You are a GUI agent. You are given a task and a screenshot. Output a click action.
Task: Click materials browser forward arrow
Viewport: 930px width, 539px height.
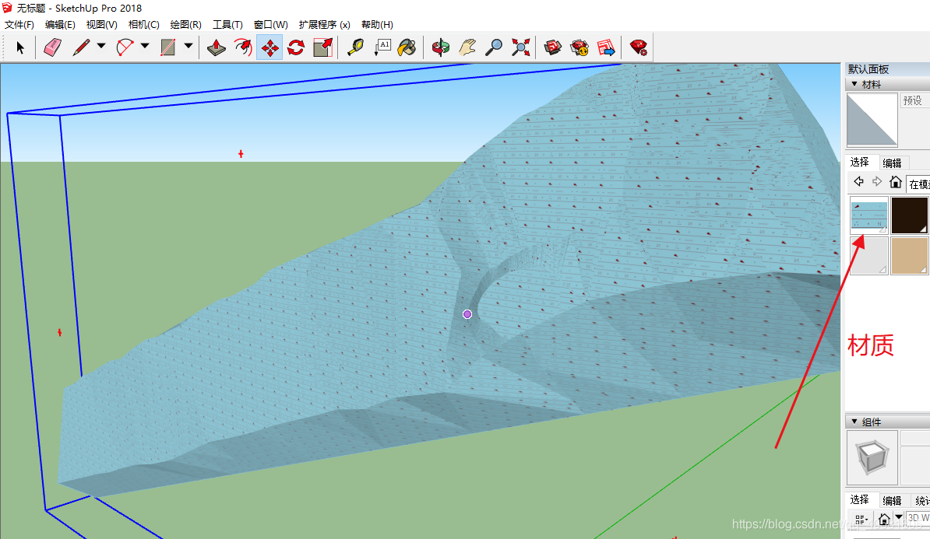[876, 181]
